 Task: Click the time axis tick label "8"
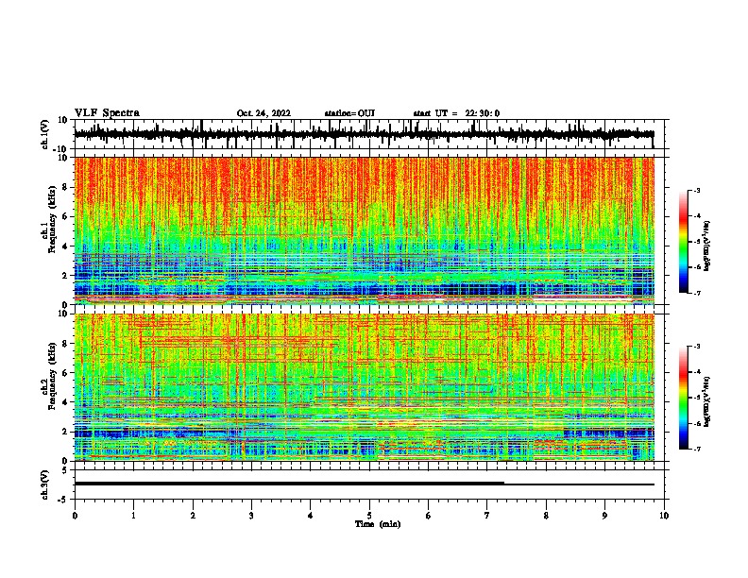pyautogui.click(x=546, y=516)
